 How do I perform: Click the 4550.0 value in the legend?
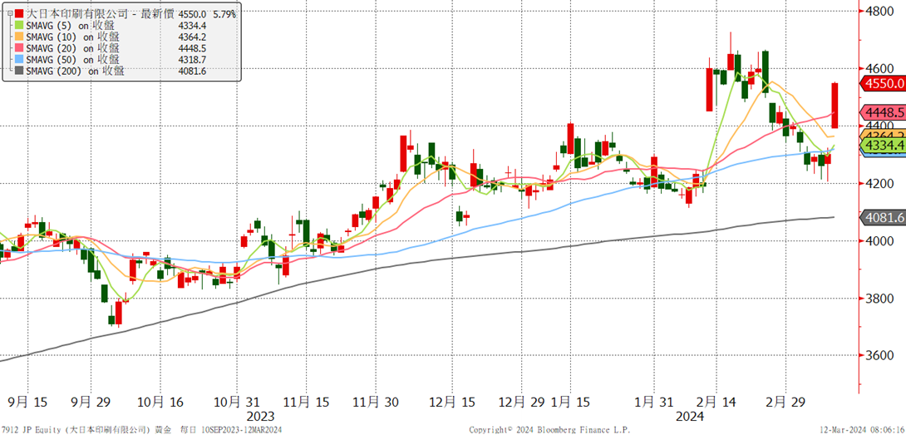pyautogui.click(x=192, y=14)
